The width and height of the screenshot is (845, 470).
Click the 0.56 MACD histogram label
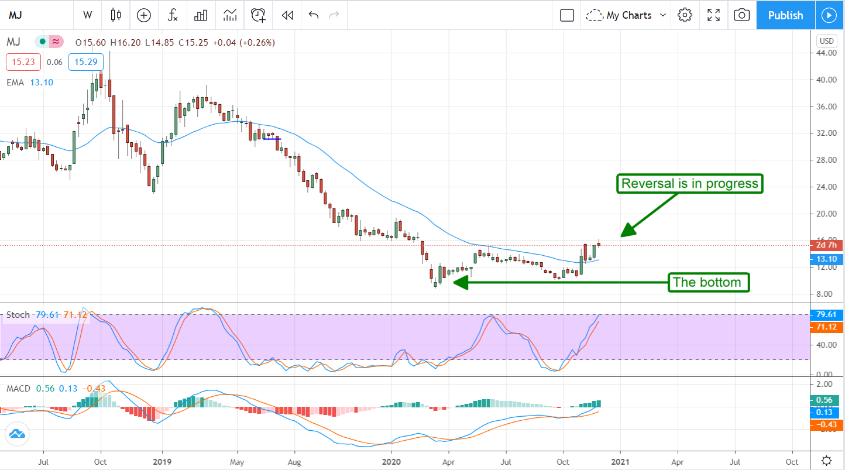[x=826, y=400]
